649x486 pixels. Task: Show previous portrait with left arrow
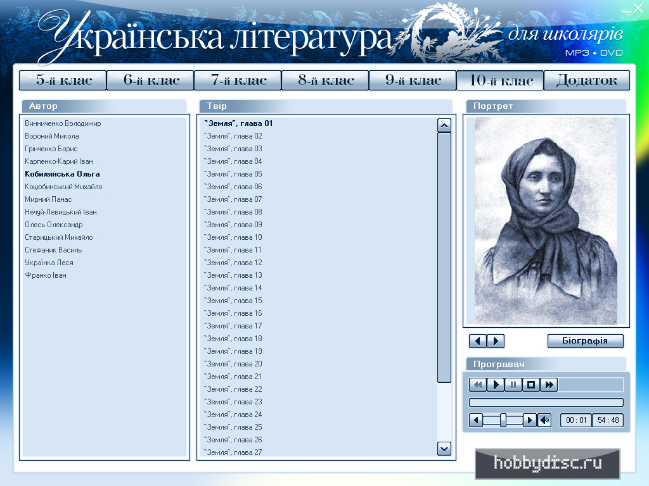click(478, 341)
